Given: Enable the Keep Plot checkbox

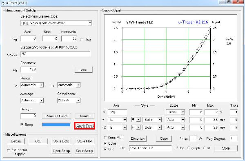Looking at the screenshot, I should click(x=105, y=138).
